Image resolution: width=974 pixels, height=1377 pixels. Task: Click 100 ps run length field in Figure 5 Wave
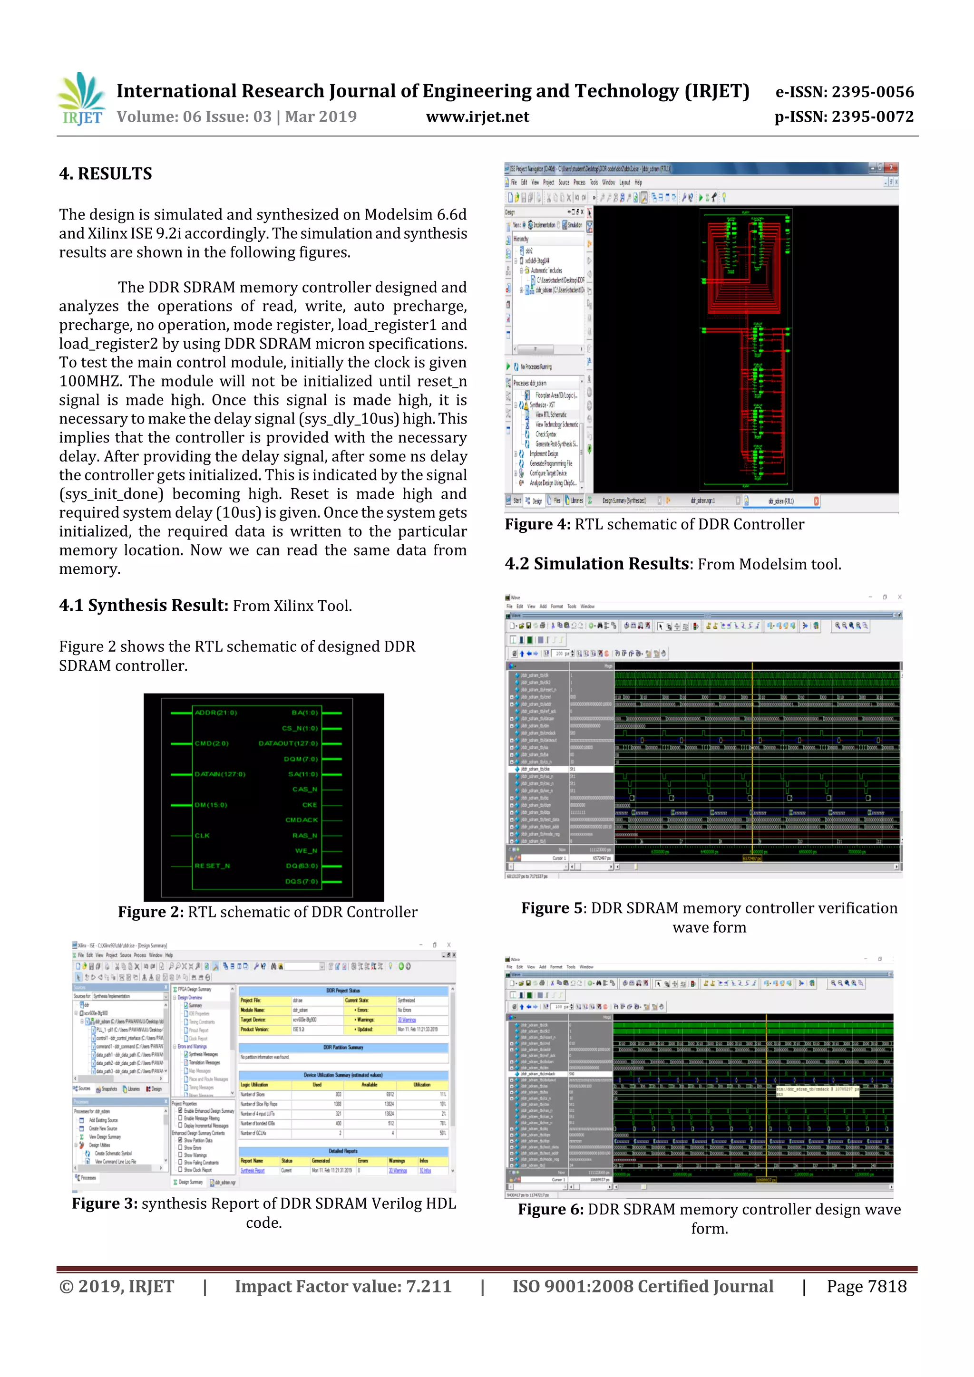coord(562,653)
